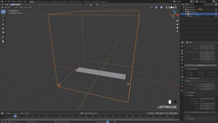
Task: Switch viewport to rendered shading
Action: (x=176, y=8)
